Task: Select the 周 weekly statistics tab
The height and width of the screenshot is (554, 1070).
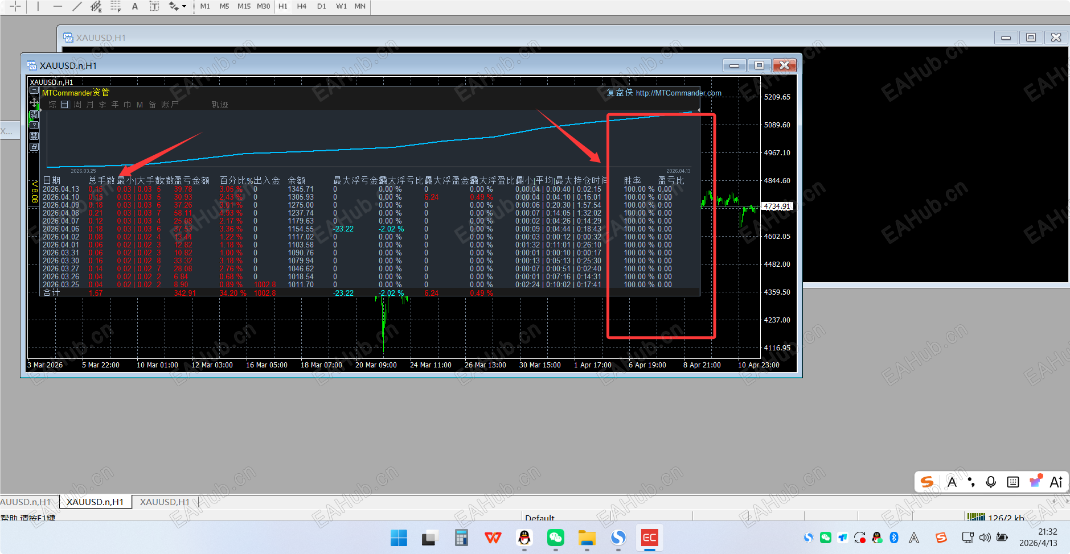Action: pos(77,105)
